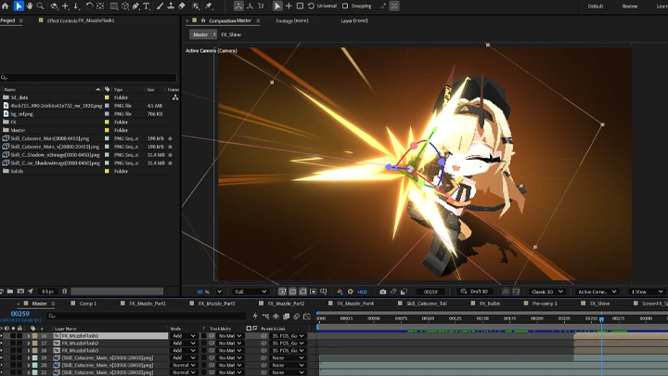This screenshot has width=668, height=376.
Task: Enable the Snapping checkbox
Action: [x=345, y=6]
